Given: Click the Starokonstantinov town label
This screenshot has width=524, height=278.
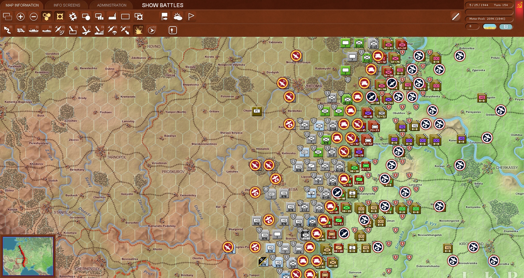Looking at the screenshot, I should pos(204,144).
